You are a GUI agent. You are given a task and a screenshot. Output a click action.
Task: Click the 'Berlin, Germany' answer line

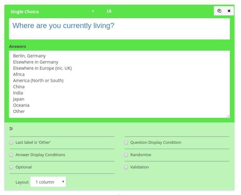(x=29, y=56)
